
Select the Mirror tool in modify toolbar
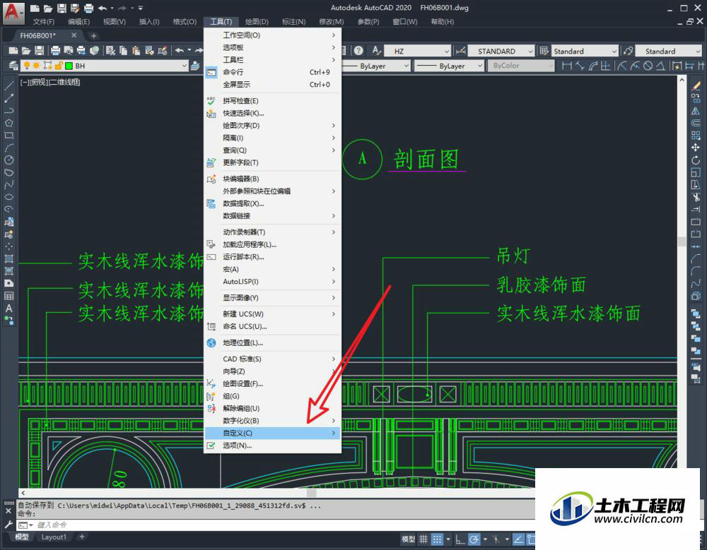[696, 110]
